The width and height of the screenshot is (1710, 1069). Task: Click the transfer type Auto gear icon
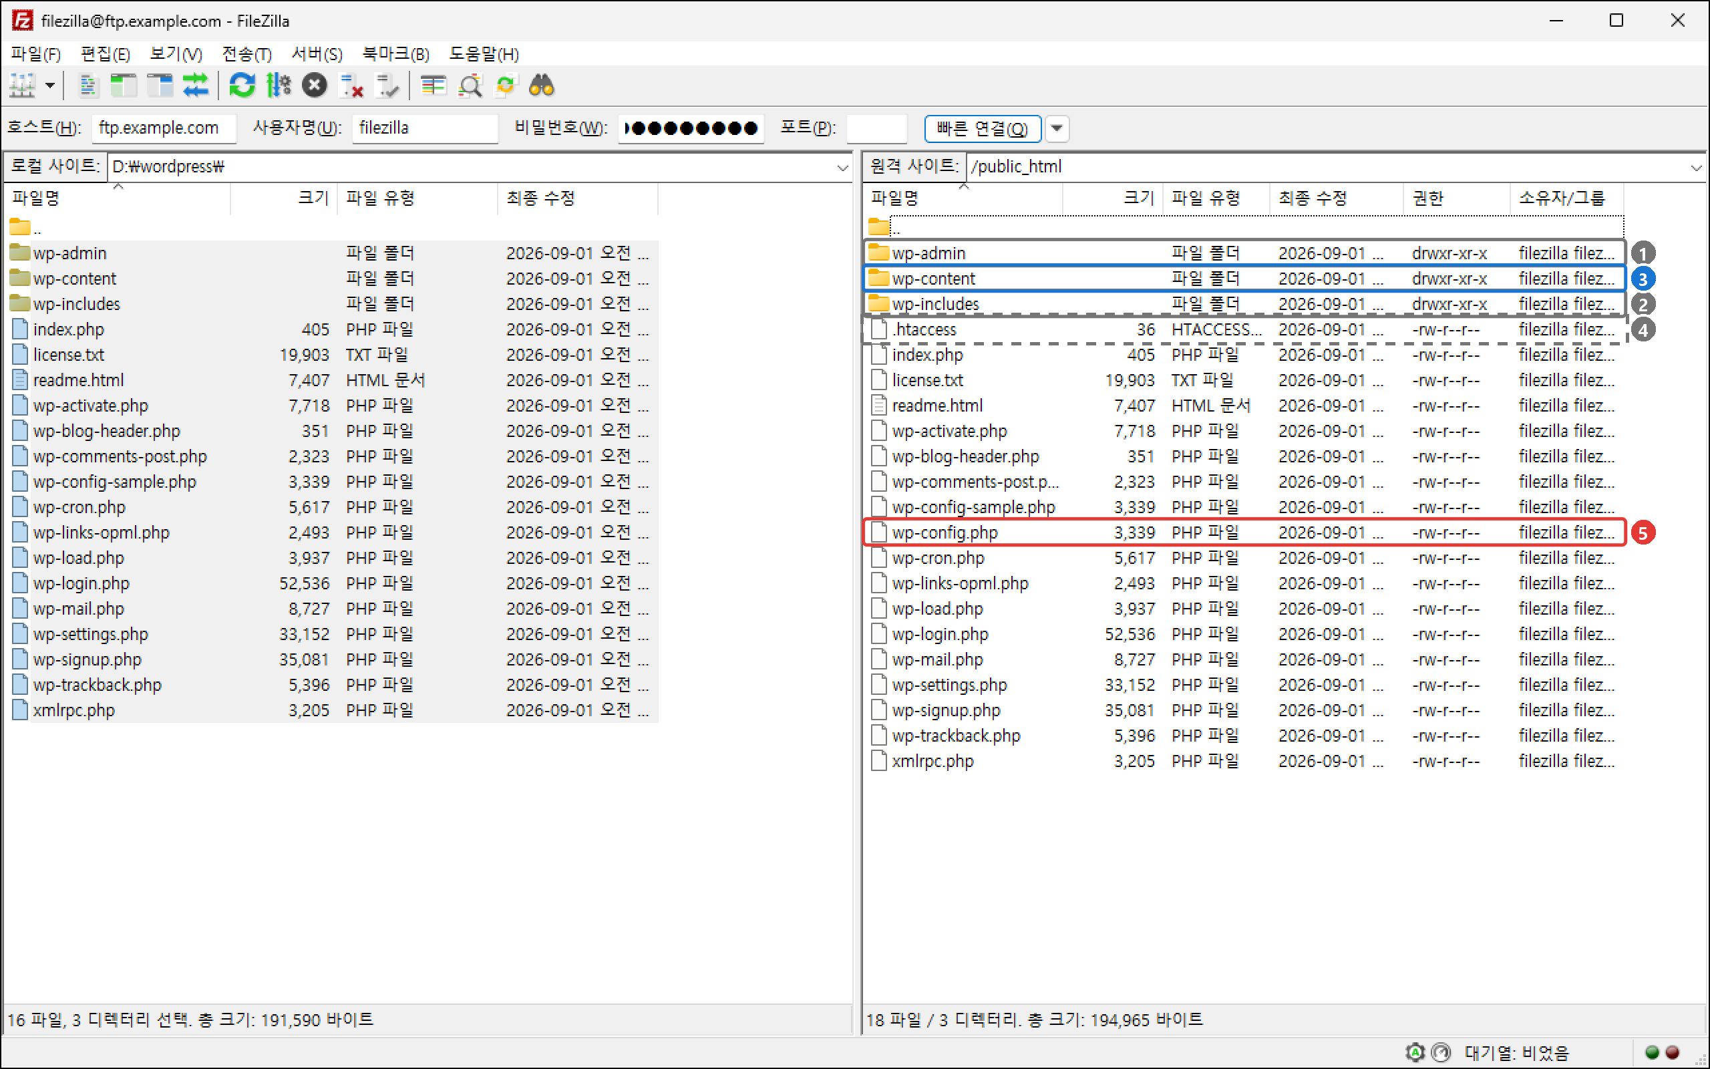click(1415, 1052)
